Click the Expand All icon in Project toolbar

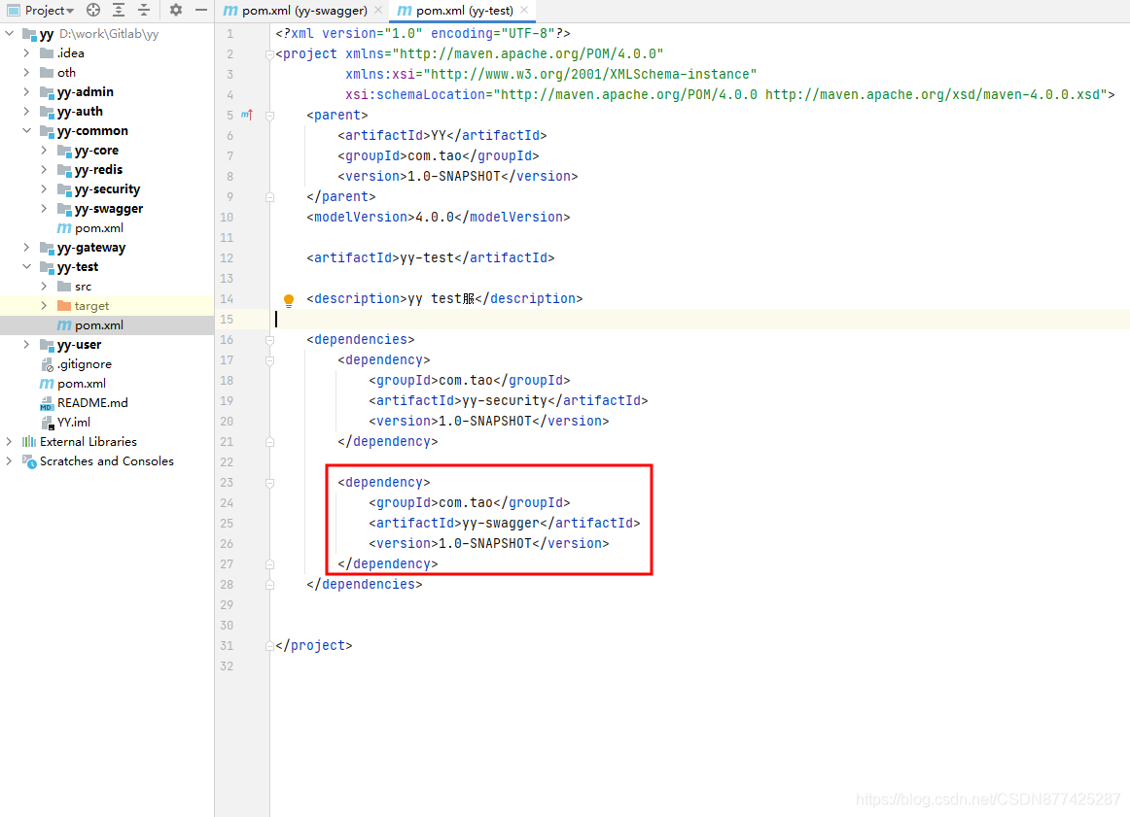point(118,10)
